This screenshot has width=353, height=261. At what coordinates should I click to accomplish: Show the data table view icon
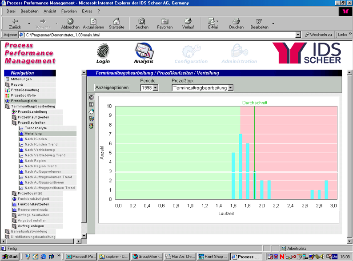(x=91, y=104)
